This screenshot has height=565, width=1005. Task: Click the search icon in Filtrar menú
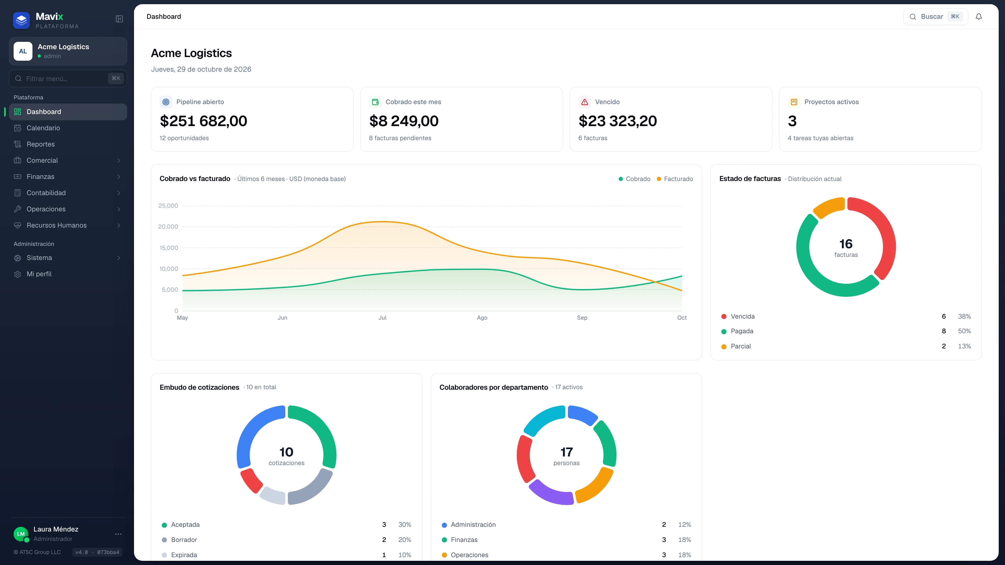click(x=18, y=79)
